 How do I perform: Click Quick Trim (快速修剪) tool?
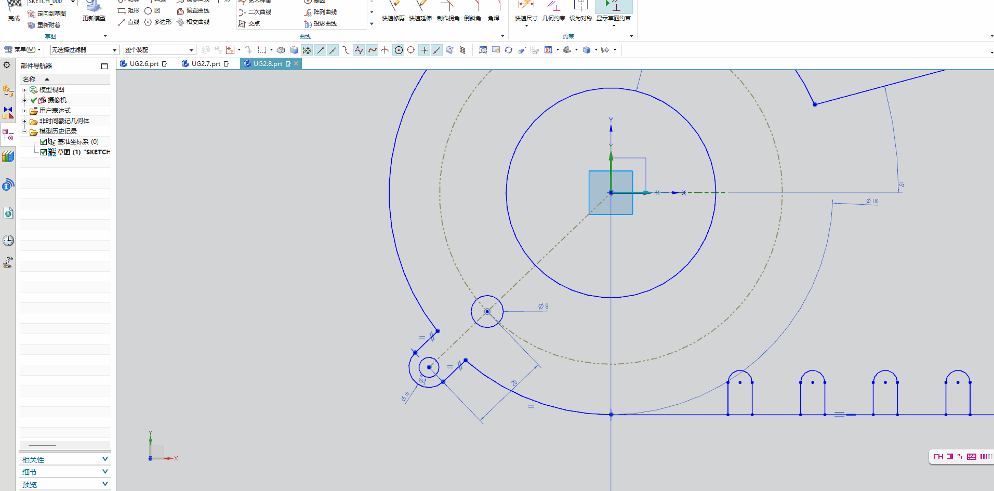pyautogui.click(x=393, y=10)
